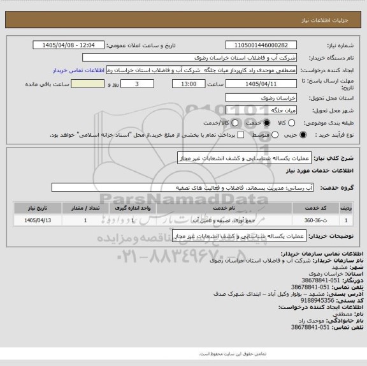The width and height of the screenshot is (367, 366).
Task: Click the footer copyright text
Action: [x=233, y=354]
